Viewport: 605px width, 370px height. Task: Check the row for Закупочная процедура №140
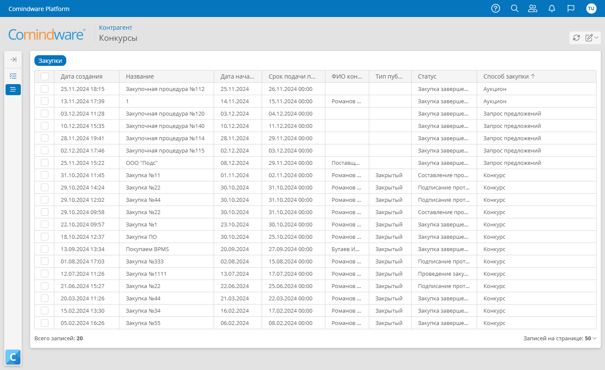[45, 126]
